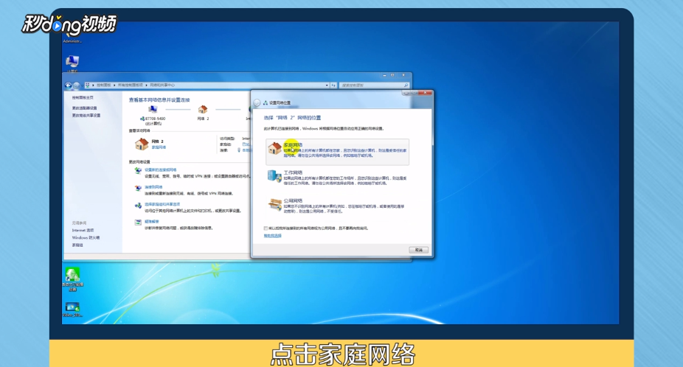The height and width of the screenshot is (367, 683).
Task: Click 连接到网络 link
Action: click(x=153, y=186)
